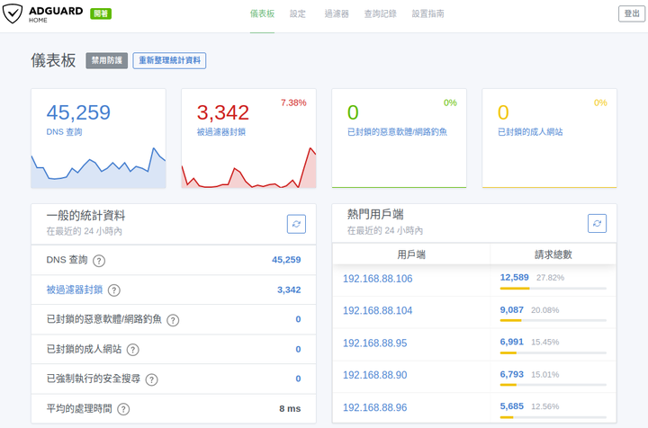Click progress bar under 20.08%
This screenshot has height=428, width=648.
point(553,320)
